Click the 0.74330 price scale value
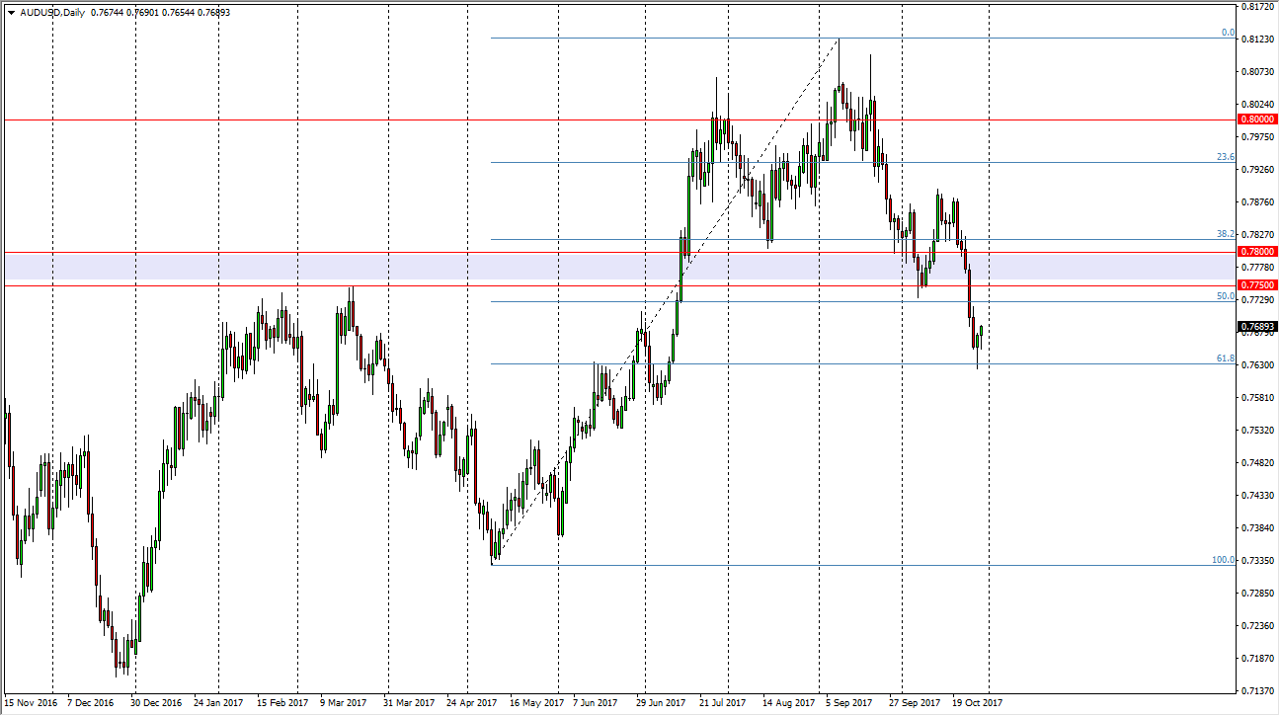This screenshot has width=1280, height=716. [x=1255, y=496]
